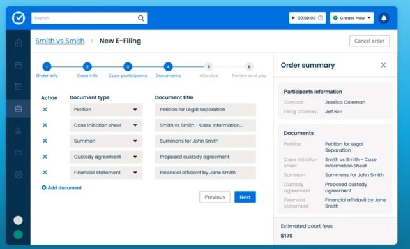Open the notifications bell
This screenshot has height=249, width=410.
[384, 18]
